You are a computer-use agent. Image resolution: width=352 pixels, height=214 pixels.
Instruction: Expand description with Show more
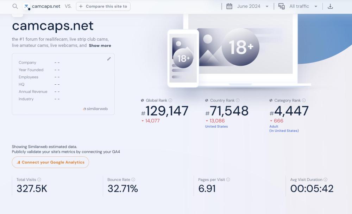(x=100, y=46)
